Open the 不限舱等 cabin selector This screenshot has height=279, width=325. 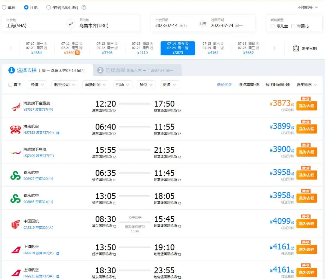[305, 8]
